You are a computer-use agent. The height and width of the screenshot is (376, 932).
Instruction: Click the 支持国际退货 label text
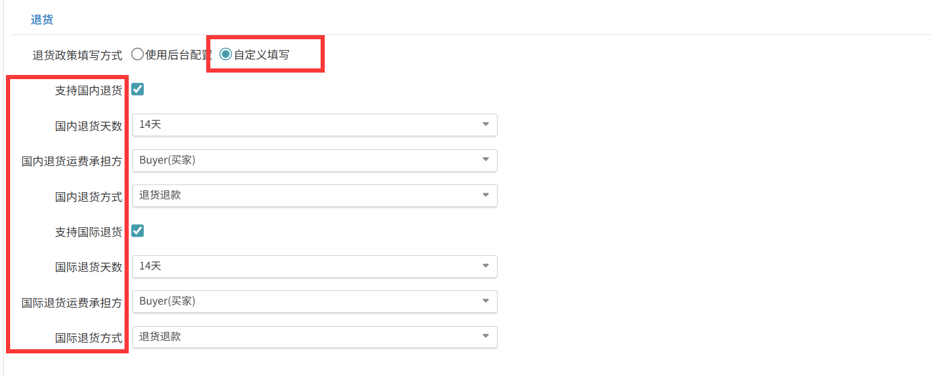pos(89,232)
